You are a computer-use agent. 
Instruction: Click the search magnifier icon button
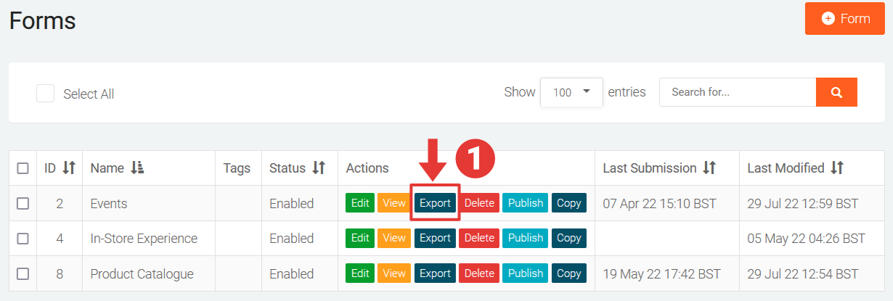pyautogui.click(x=836, y=92)
